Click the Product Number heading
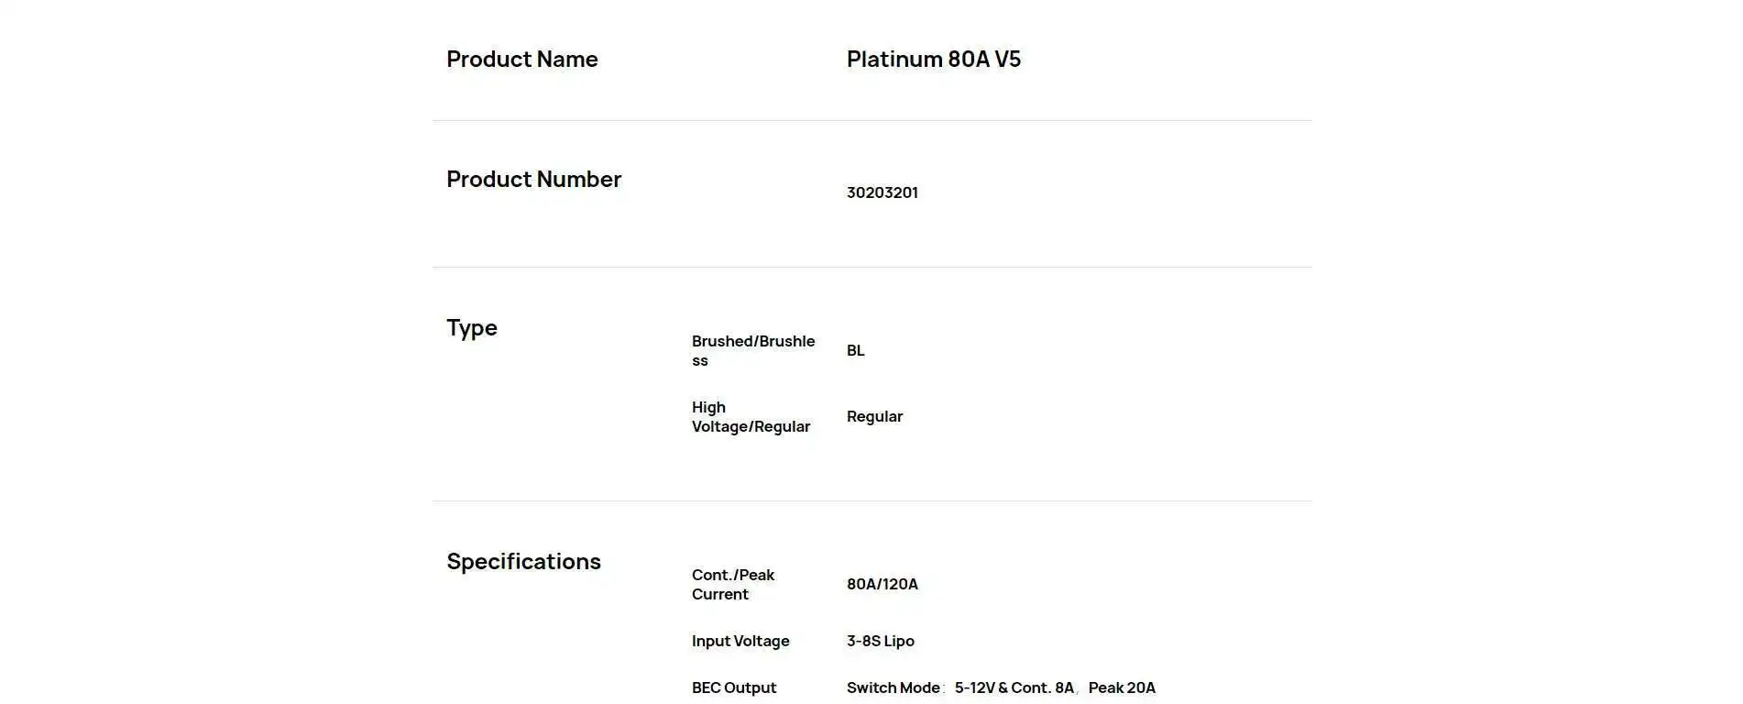Image resolution: width=1743 pixels, height=704 pixels. [533, 180]
